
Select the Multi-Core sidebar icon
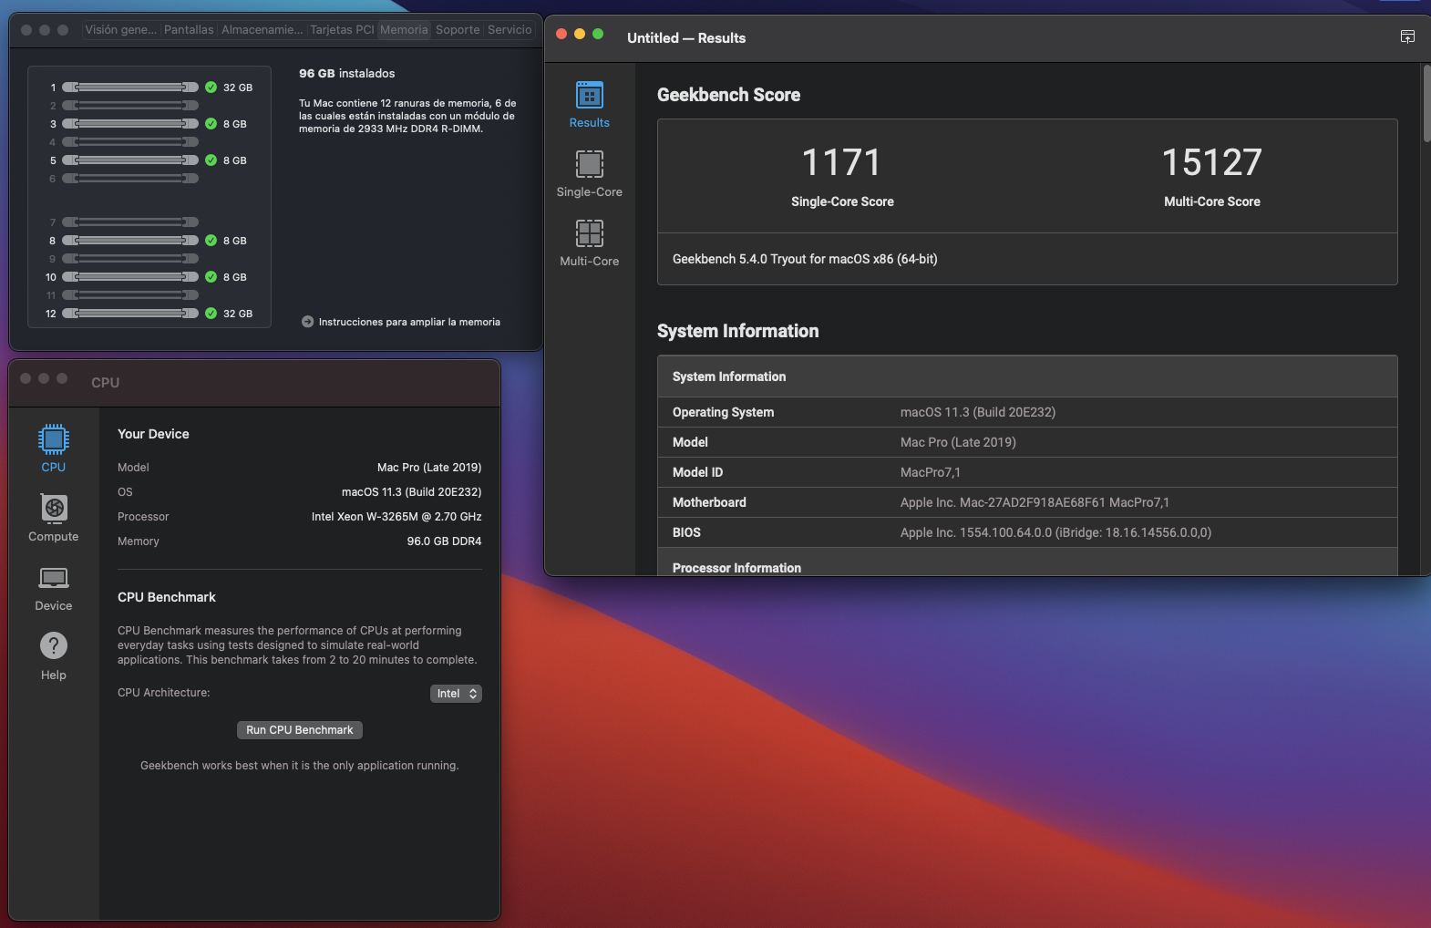589,234
